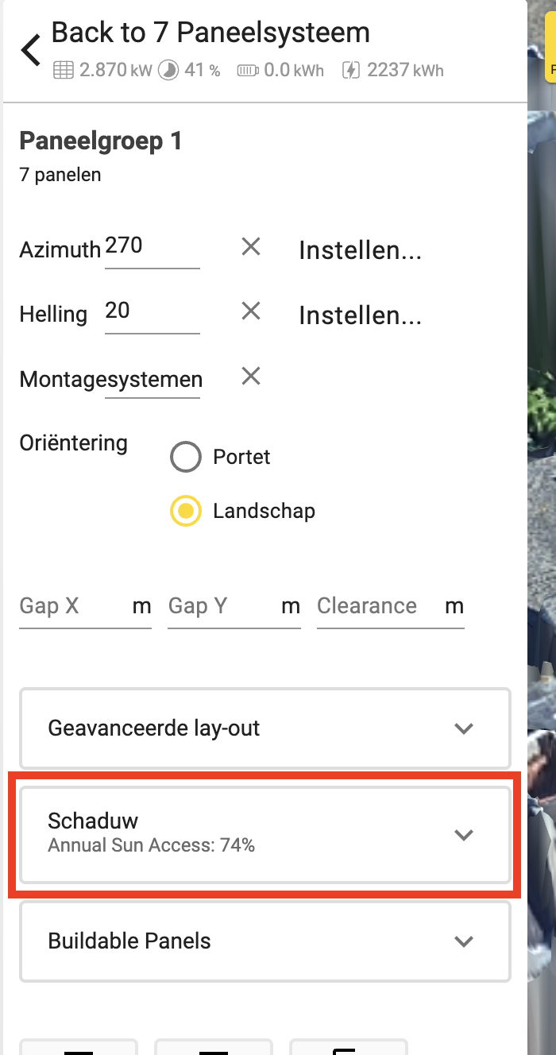556x1055 pixels.
Task: Focus the Clearance input field
Action: [x=391, y=607]
